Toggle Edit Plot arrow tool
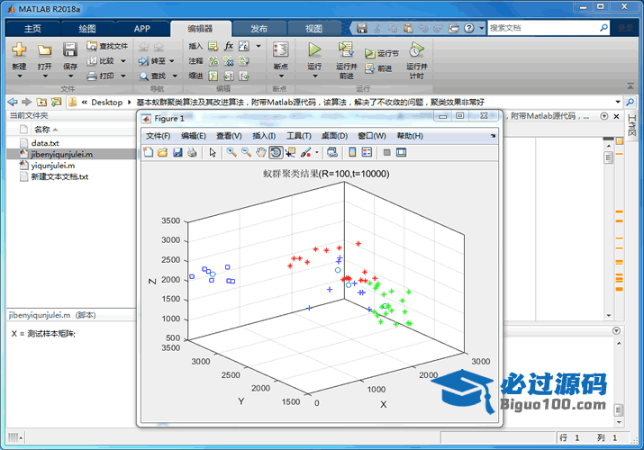Image resolution: width=644 pixels, height=450 pixels. 213,153
